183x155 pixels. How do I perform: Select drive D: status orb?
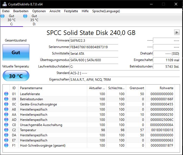click(x=25, y=16)
